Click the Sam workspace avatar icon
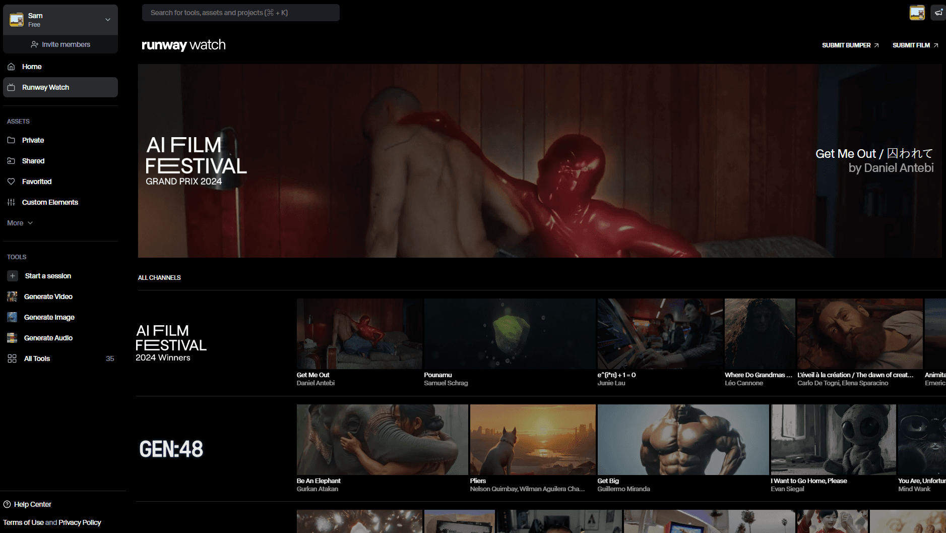The height and width of the screenshot is (533, 946). 17,20
